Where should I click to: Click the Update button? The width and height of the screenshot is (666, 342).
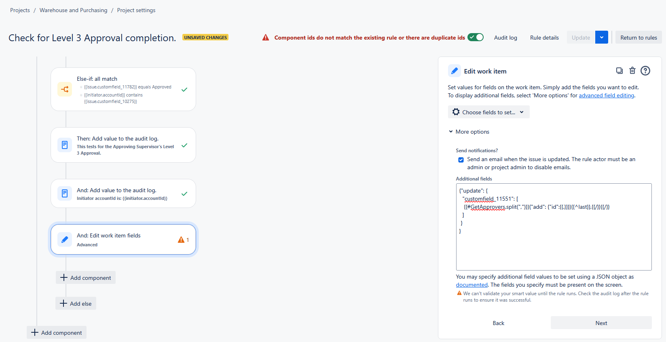point(581,37)
